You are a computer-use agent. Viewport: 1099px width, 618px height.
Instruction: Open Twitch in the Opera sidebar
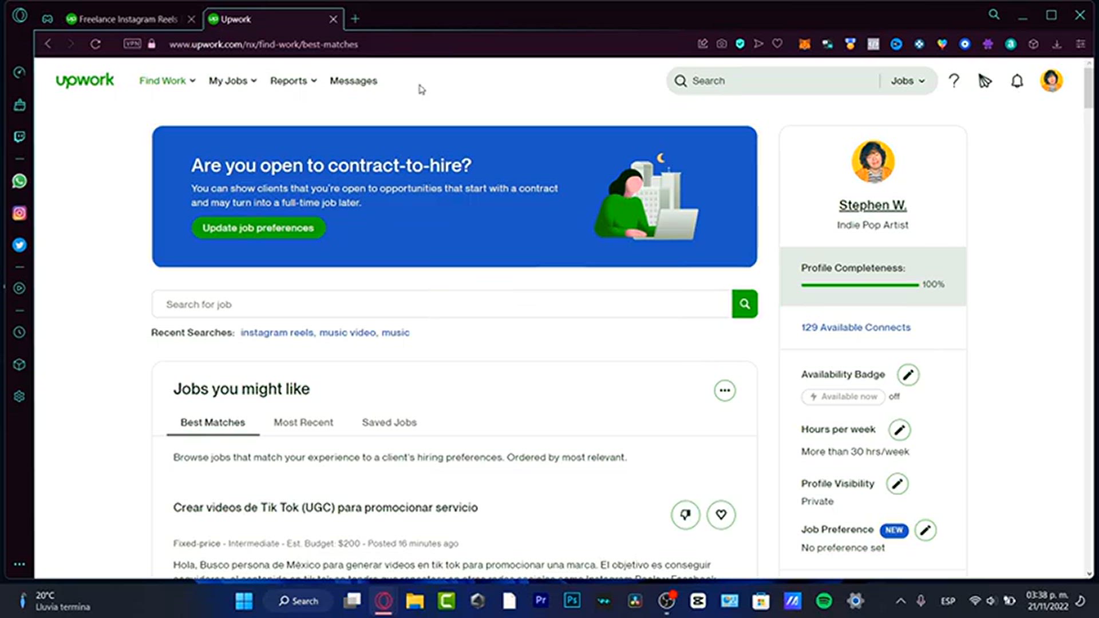[x=19, y=137]
